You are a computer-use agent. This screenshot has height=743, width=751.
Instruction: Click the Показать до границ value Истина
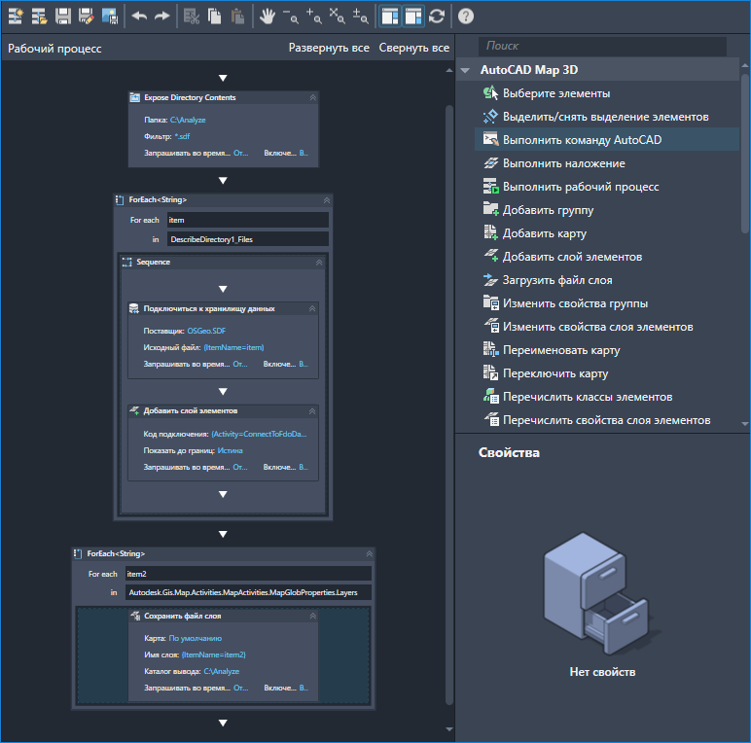[x=230, y=450]
